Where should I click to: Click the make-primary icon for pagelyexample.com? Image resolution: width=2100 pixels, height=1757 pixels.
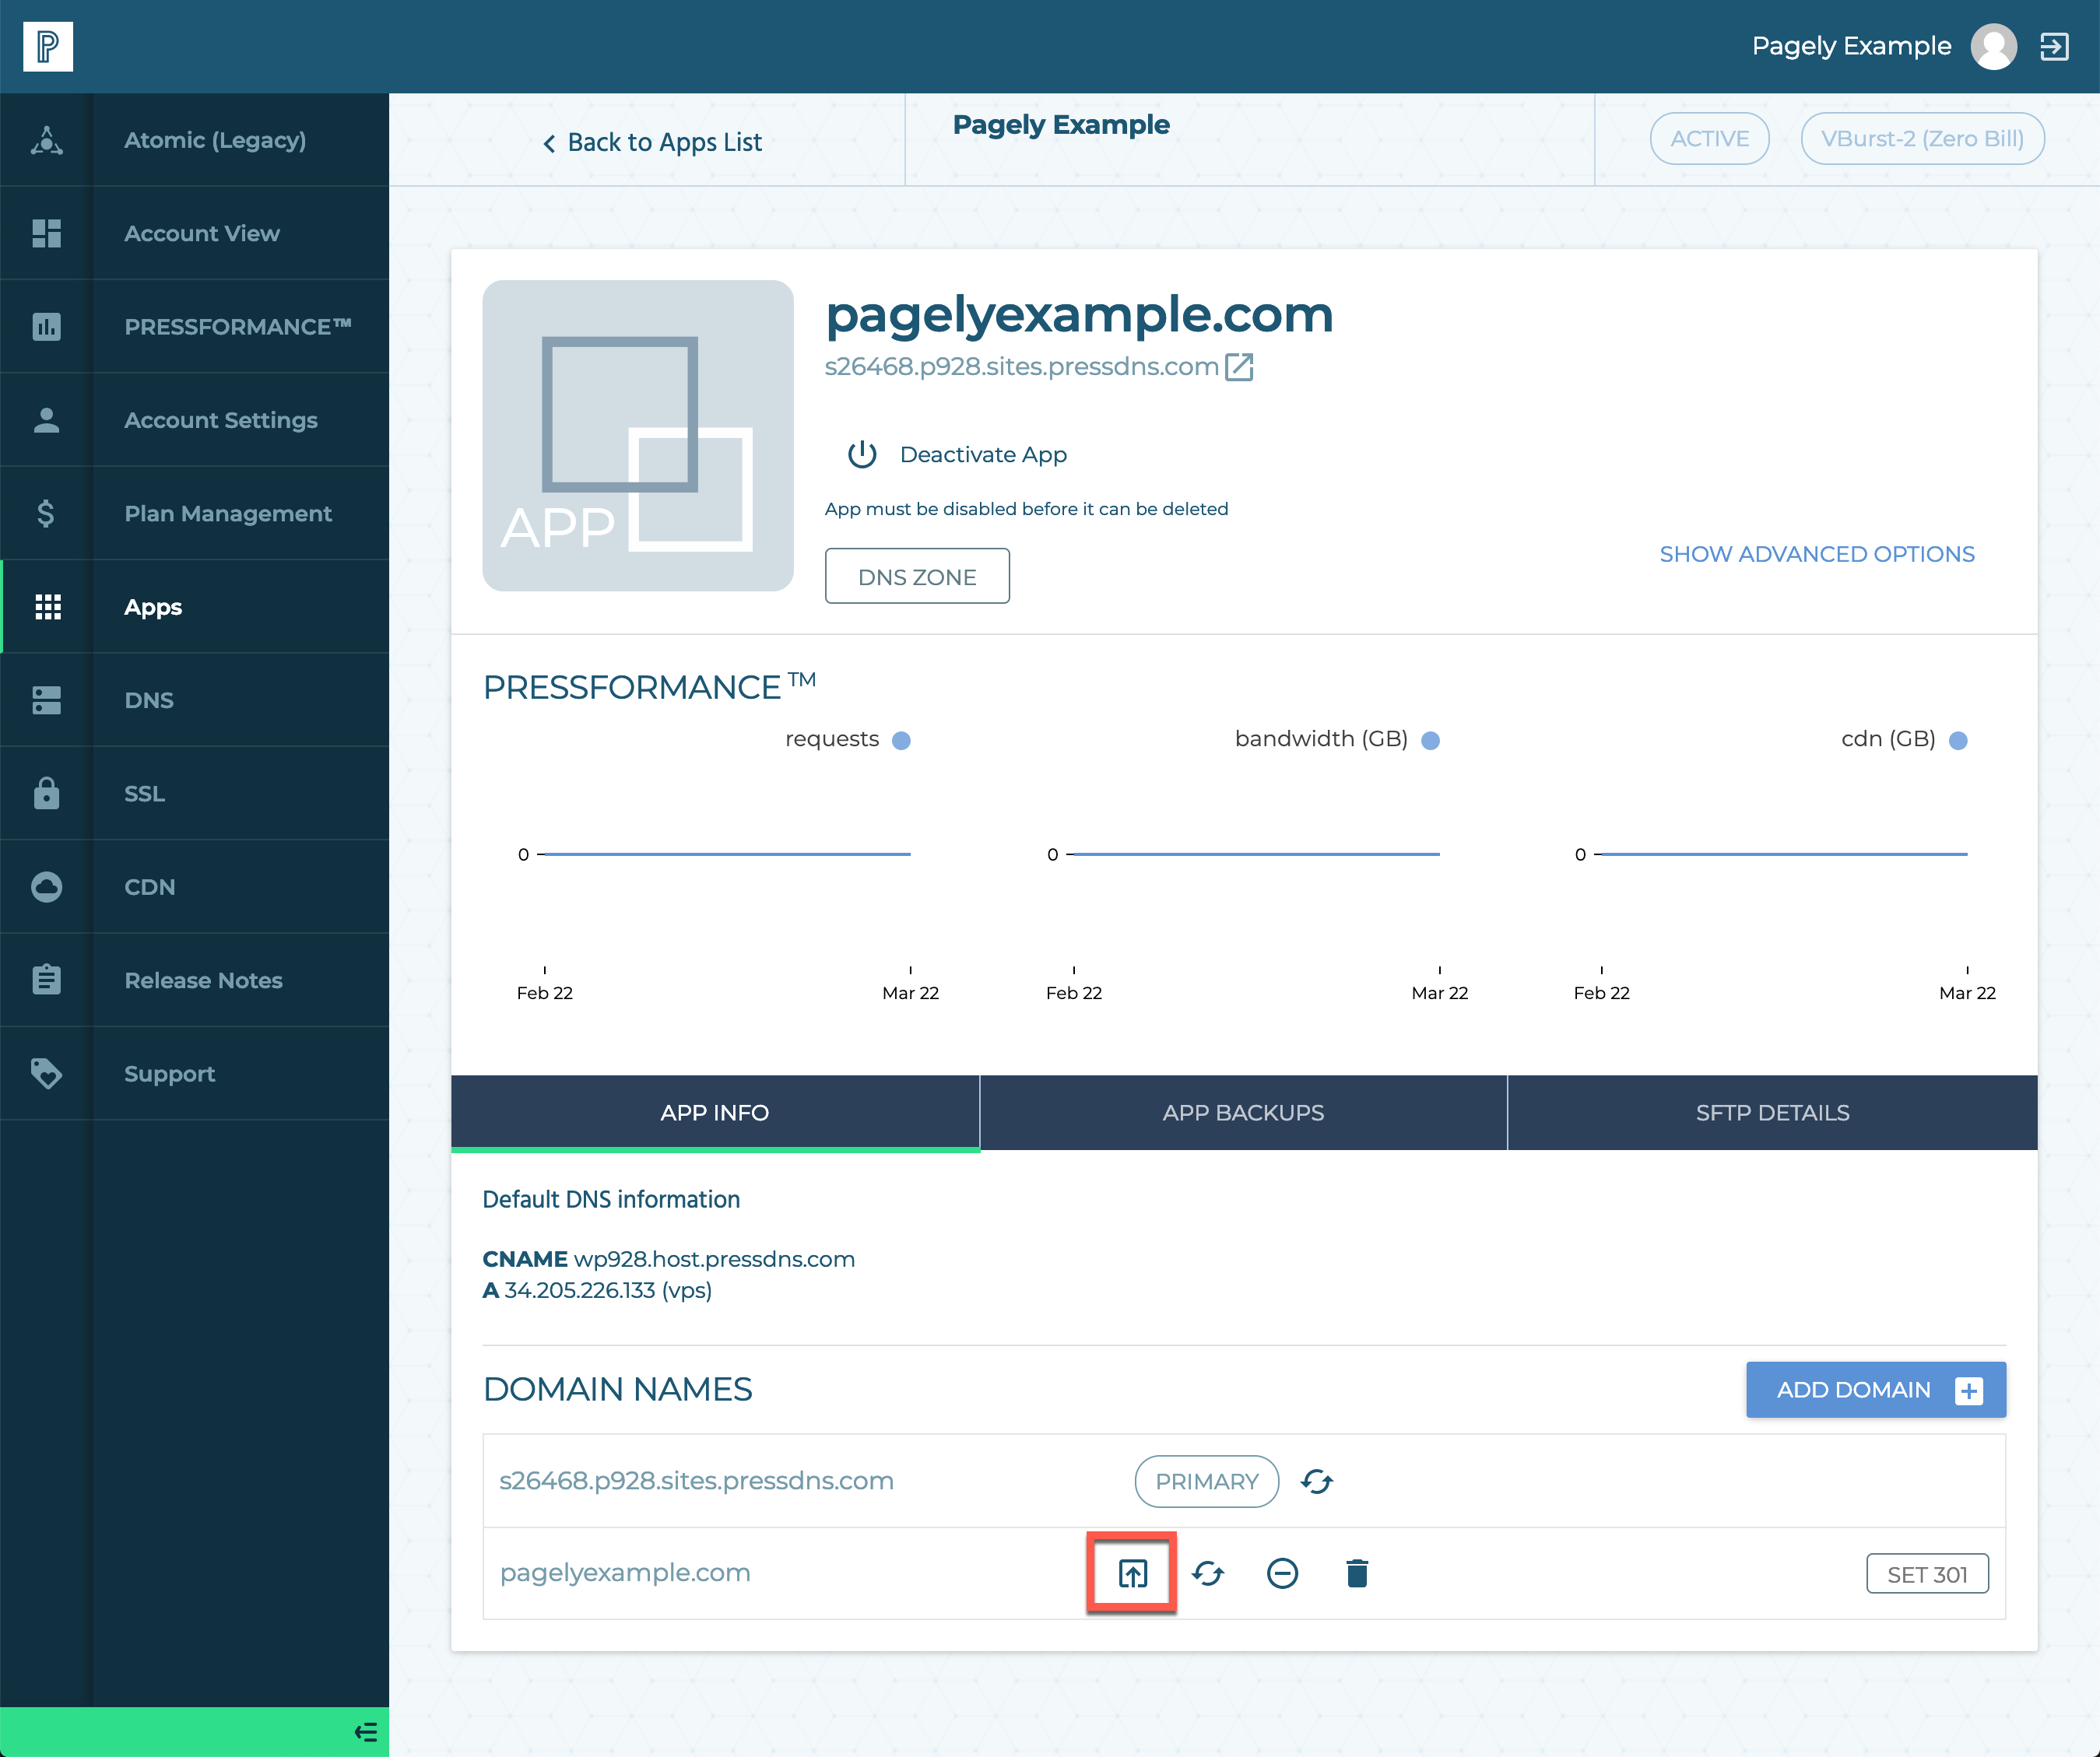point(1132,1573)
